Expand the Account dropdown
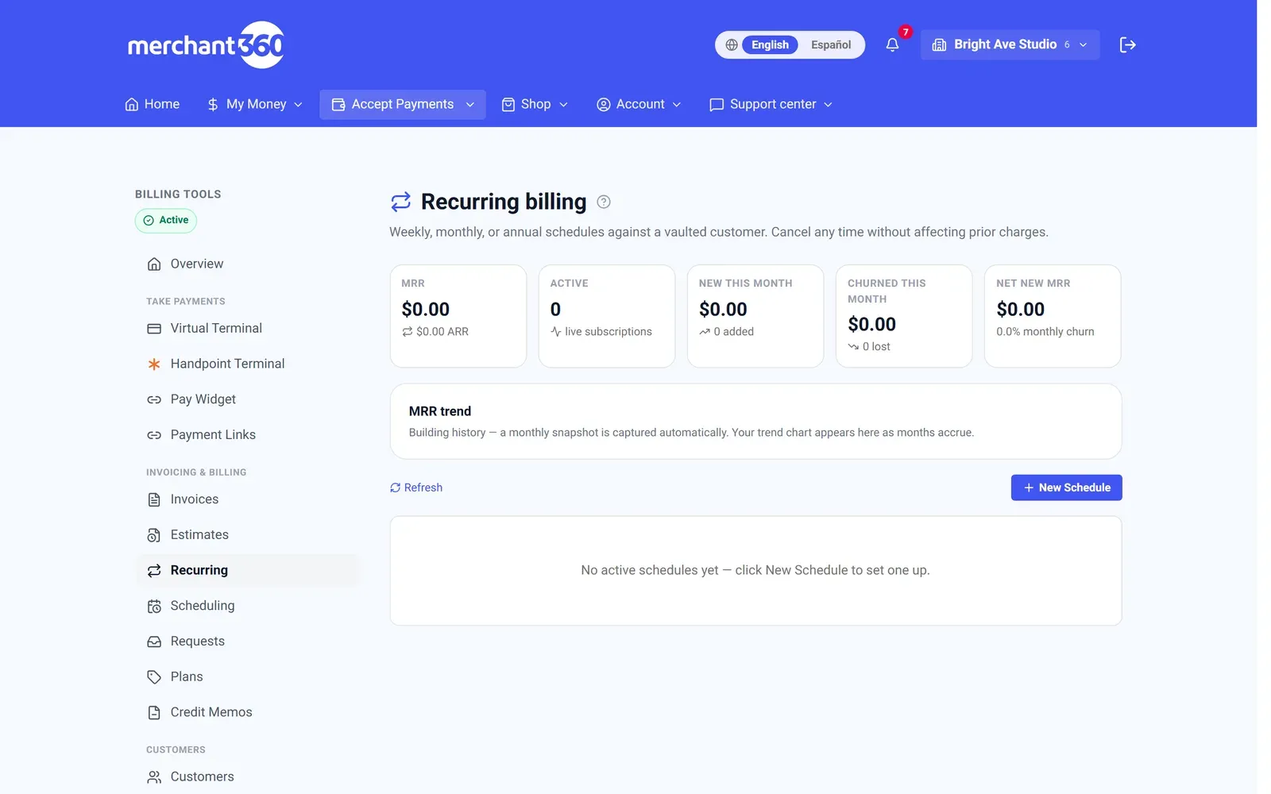 click(639, 105)
